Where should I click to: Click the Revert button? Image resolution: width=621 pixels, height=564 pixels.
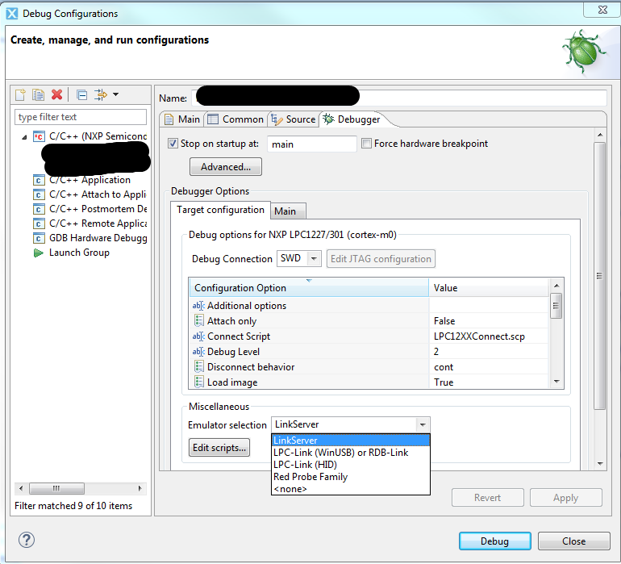click(x=488, y=497)
